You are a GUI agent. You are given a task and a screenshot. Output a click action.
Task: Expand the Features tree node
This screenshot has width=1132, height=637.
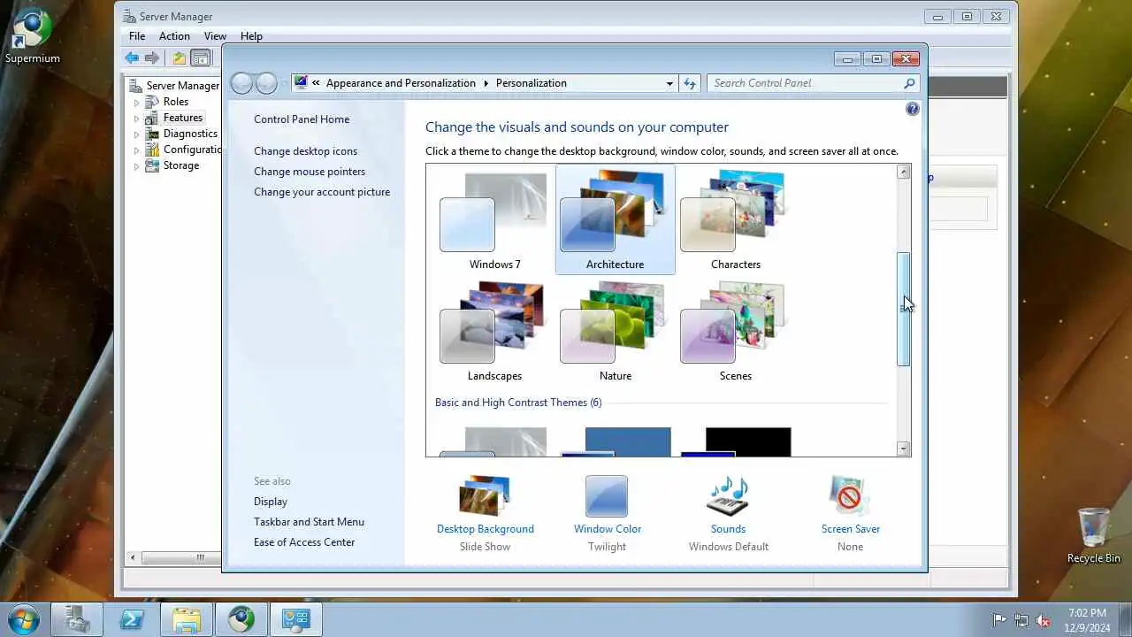coord(136,118)
